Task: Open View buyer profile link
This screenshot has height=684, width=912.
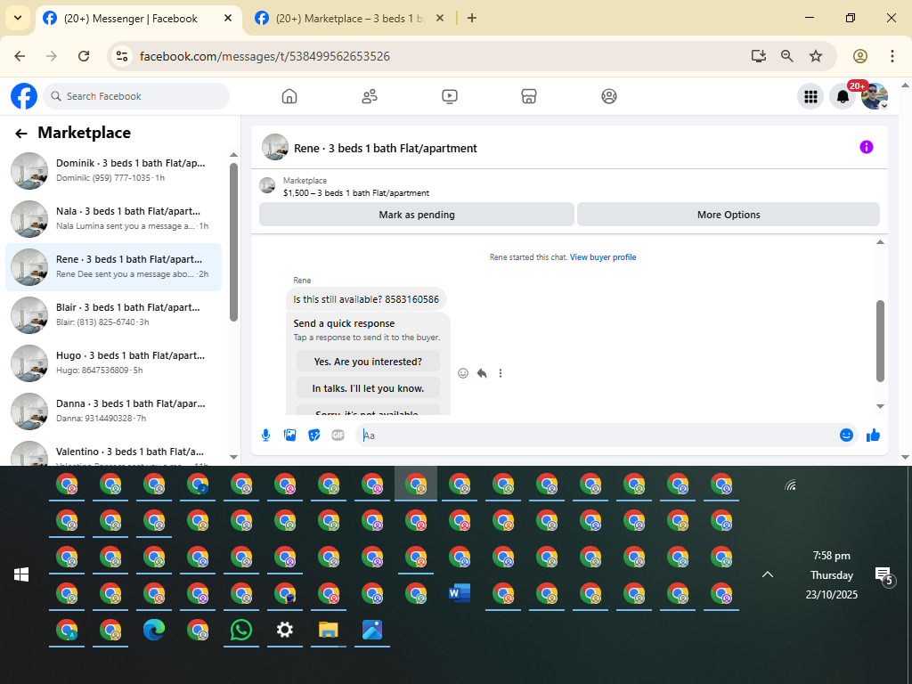Action: [603, 257]
